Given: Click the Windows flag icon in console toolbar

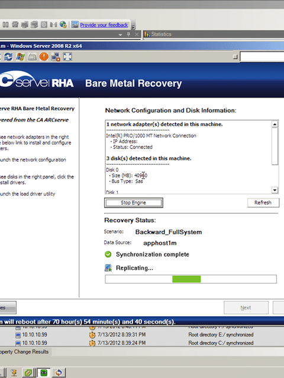Looking at the screenshot, I should (x=21, y=57).
